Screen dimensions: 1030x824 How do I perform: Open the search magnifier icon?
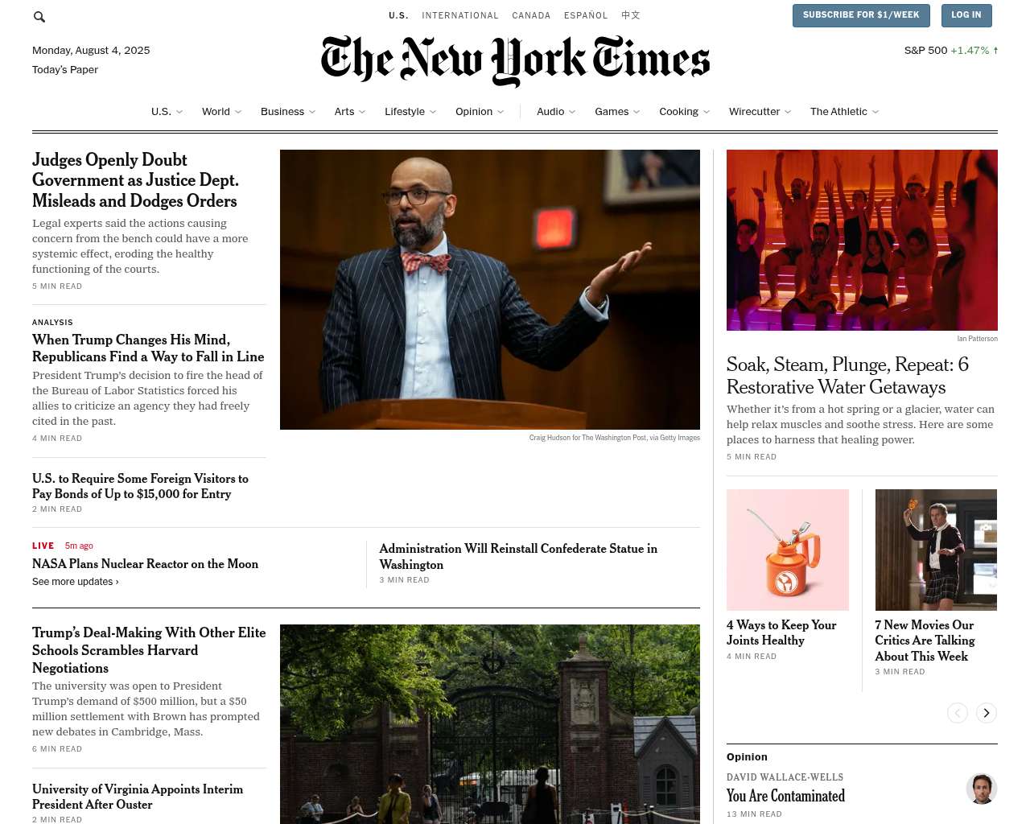click(x=39, y=17)
